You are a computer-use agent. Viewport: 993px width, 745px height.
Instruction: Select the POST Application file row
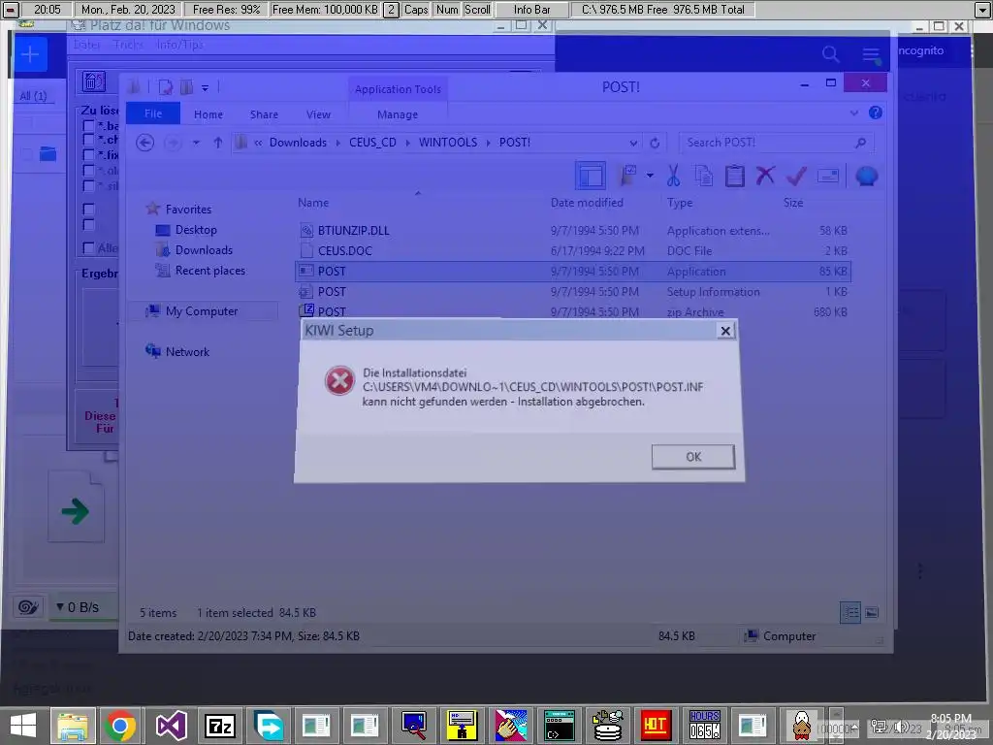click(573, 272)
